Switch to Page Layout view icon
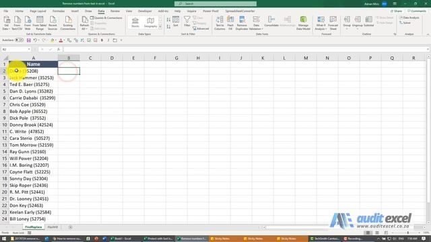Screen dimensions: 431x242 click(x=377, y=233)
